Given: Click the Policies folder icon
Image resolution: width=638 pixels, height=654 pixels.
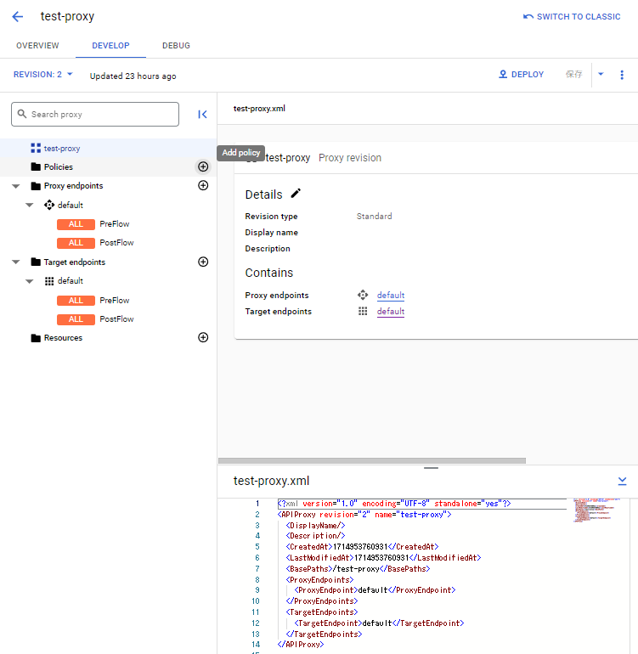Looking at the screenshot, I should [36, 166].
